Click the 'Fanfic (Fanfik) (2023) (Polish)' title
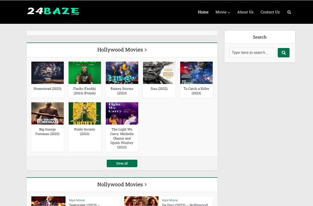Viewport: 313px width, 206px height. click(85, 91)
